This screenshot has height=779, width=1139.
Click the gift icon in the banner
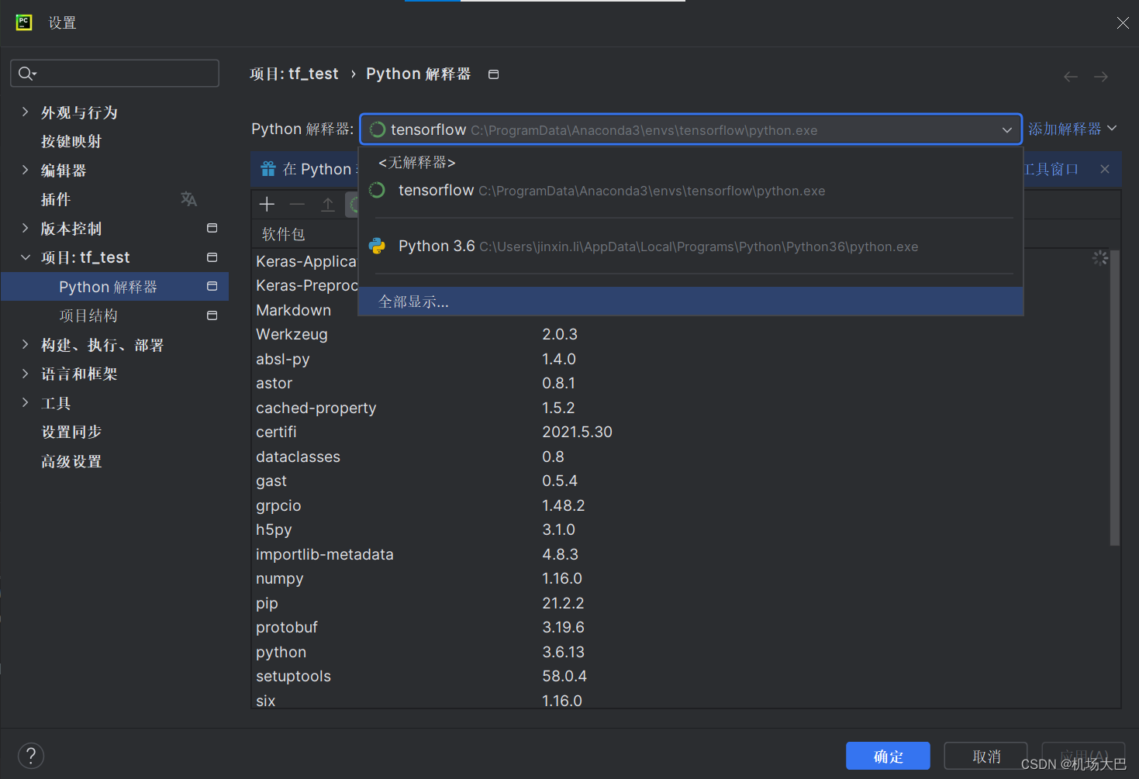pyautogui.click(x=268, y=168)
